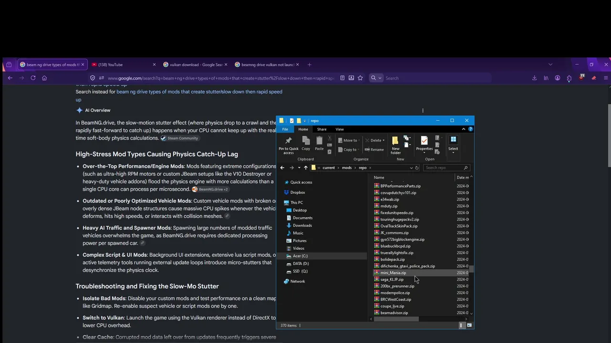Switch to the View ribbon tab
Screen dimensions: 611x343
(x=339, y=129)
